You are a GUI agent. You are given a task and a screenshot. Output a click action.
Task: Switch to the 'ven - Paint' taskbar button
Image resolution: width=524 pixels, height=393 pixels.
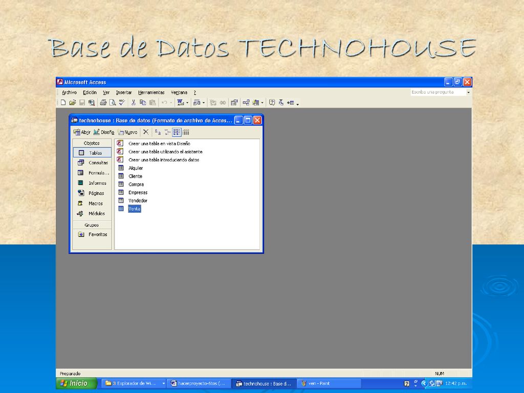pyautogui.click(x=330, y=383)
